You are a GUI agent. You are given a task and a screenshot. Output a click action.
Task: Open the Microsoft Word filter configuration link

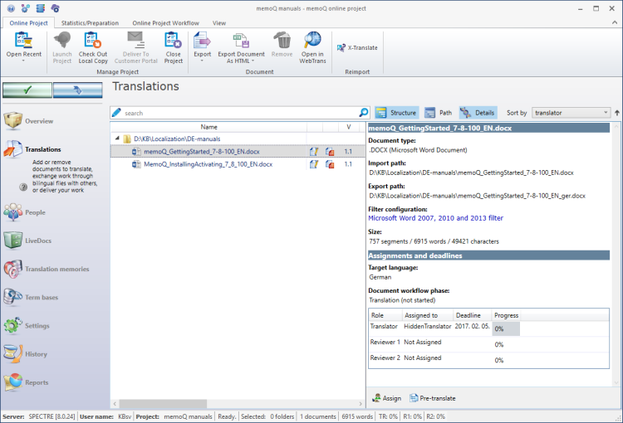coord(435,218)
